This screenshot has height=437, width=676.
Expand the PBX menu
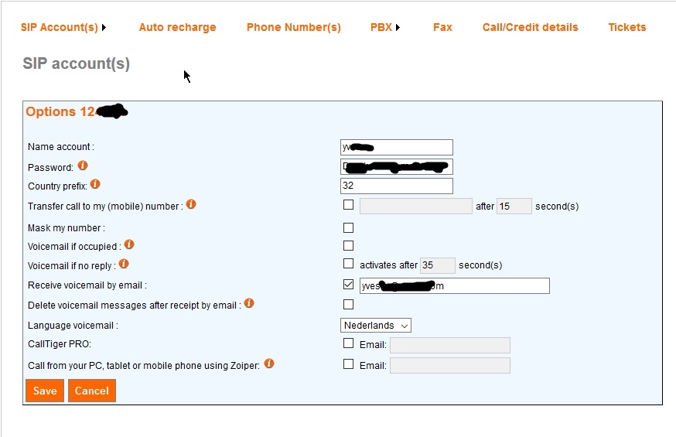(385, 27)
